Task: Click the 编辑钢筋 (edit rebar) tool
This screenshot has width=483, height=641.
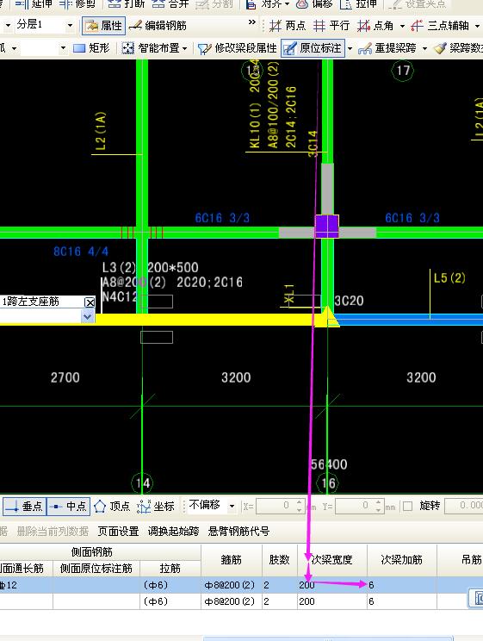Action: coord(158,26)
